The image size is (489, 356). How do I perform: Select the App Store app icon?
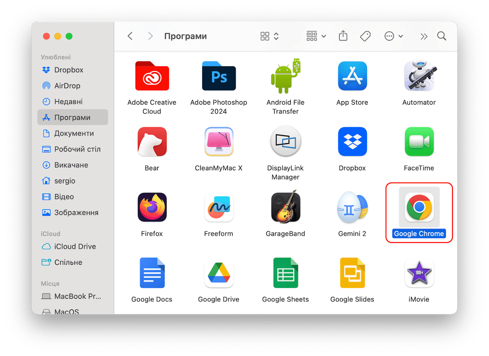point(352,76)
